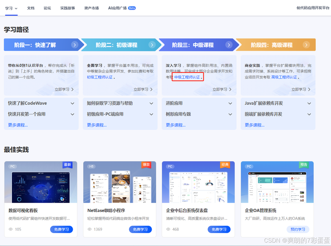The width and height of the screenshot is (331, 246).
Task: Open the 中级工程师认证 link
Action: (187, 77)
